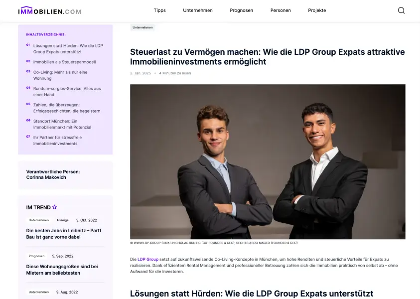Open the Prognosen navigation item
This screenshot has width=420, height=299.
pos(241,10)
